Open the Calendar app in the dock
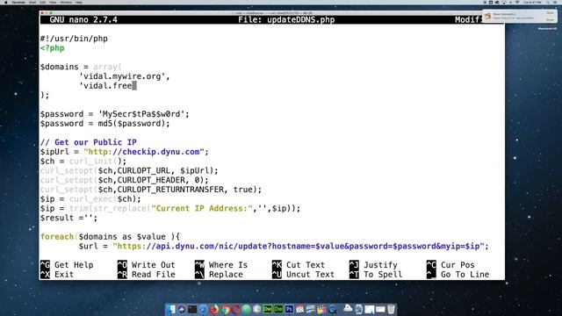This screenshot has width=562, height=316. [299, 309]
